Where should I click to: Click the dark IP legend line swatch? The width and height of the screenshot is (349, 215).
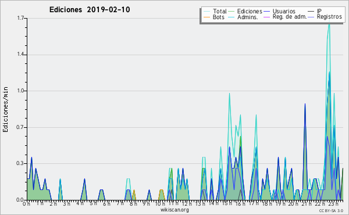(x=311, y=12)
